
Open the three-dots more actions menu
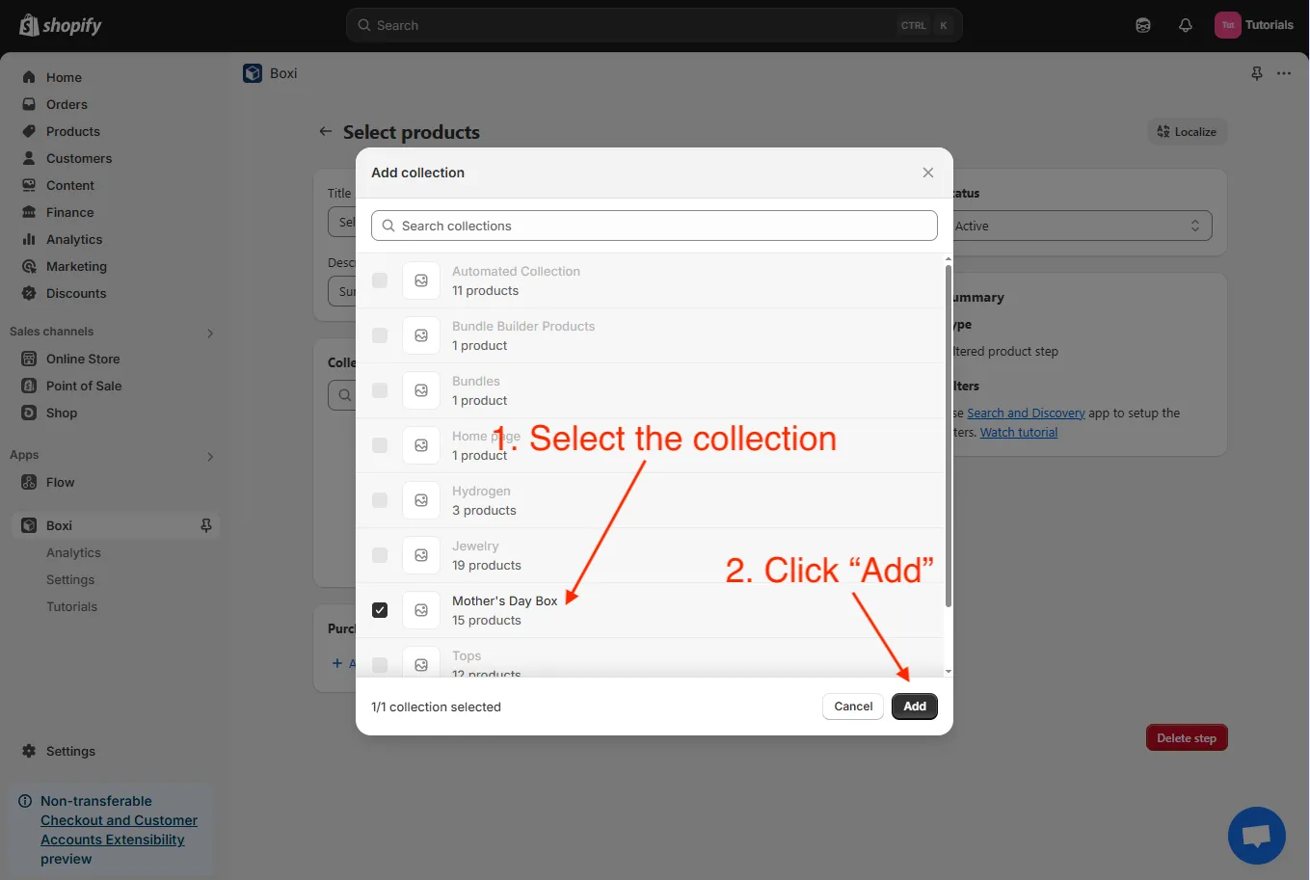1284,73
